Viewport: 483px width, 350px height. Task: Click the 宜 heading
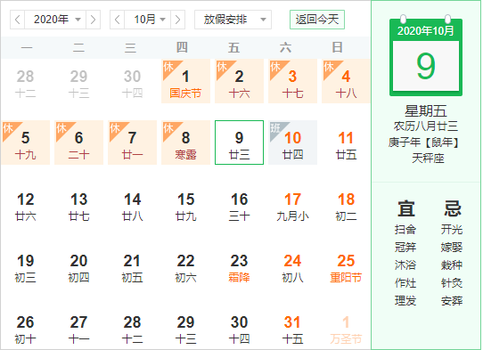(406, 208)
